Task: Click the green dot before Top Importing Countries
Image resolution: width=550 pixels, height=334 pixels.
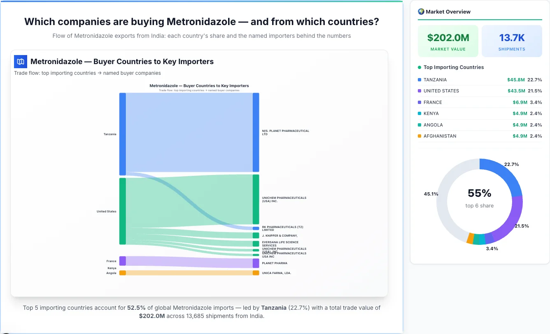Action: pyautogui.click(x=419, y=67)
